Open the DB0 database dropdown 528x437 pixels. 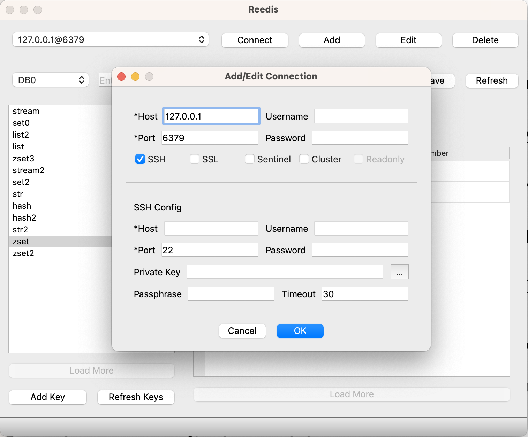pos(51,80)
